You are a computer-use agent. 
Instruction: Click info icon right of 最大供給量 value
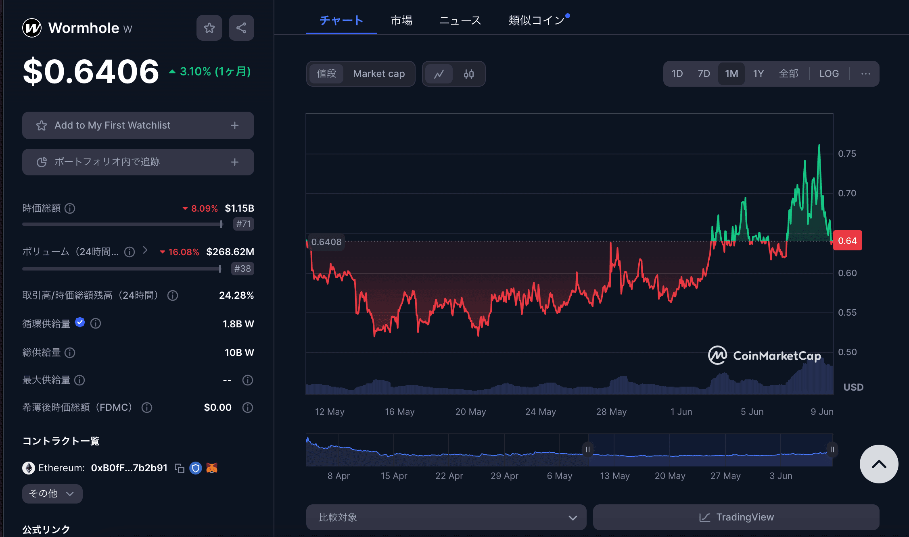[248, 380]
